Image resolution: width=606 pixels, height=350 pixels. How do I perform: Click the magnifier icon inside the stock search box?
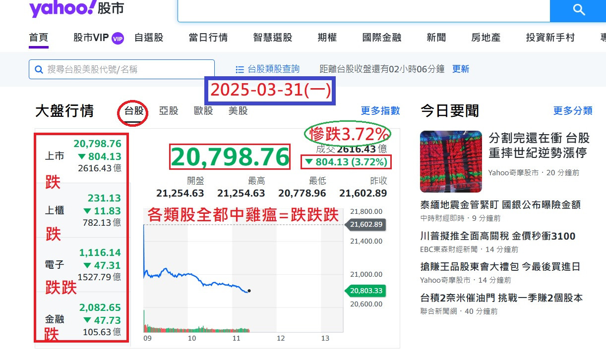click(39, 69)
